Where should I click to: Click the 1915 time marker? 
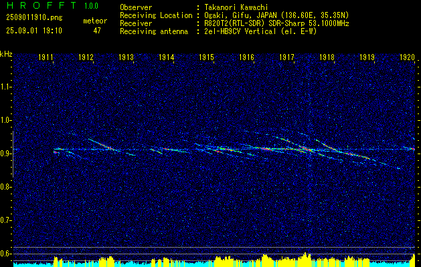206,57
